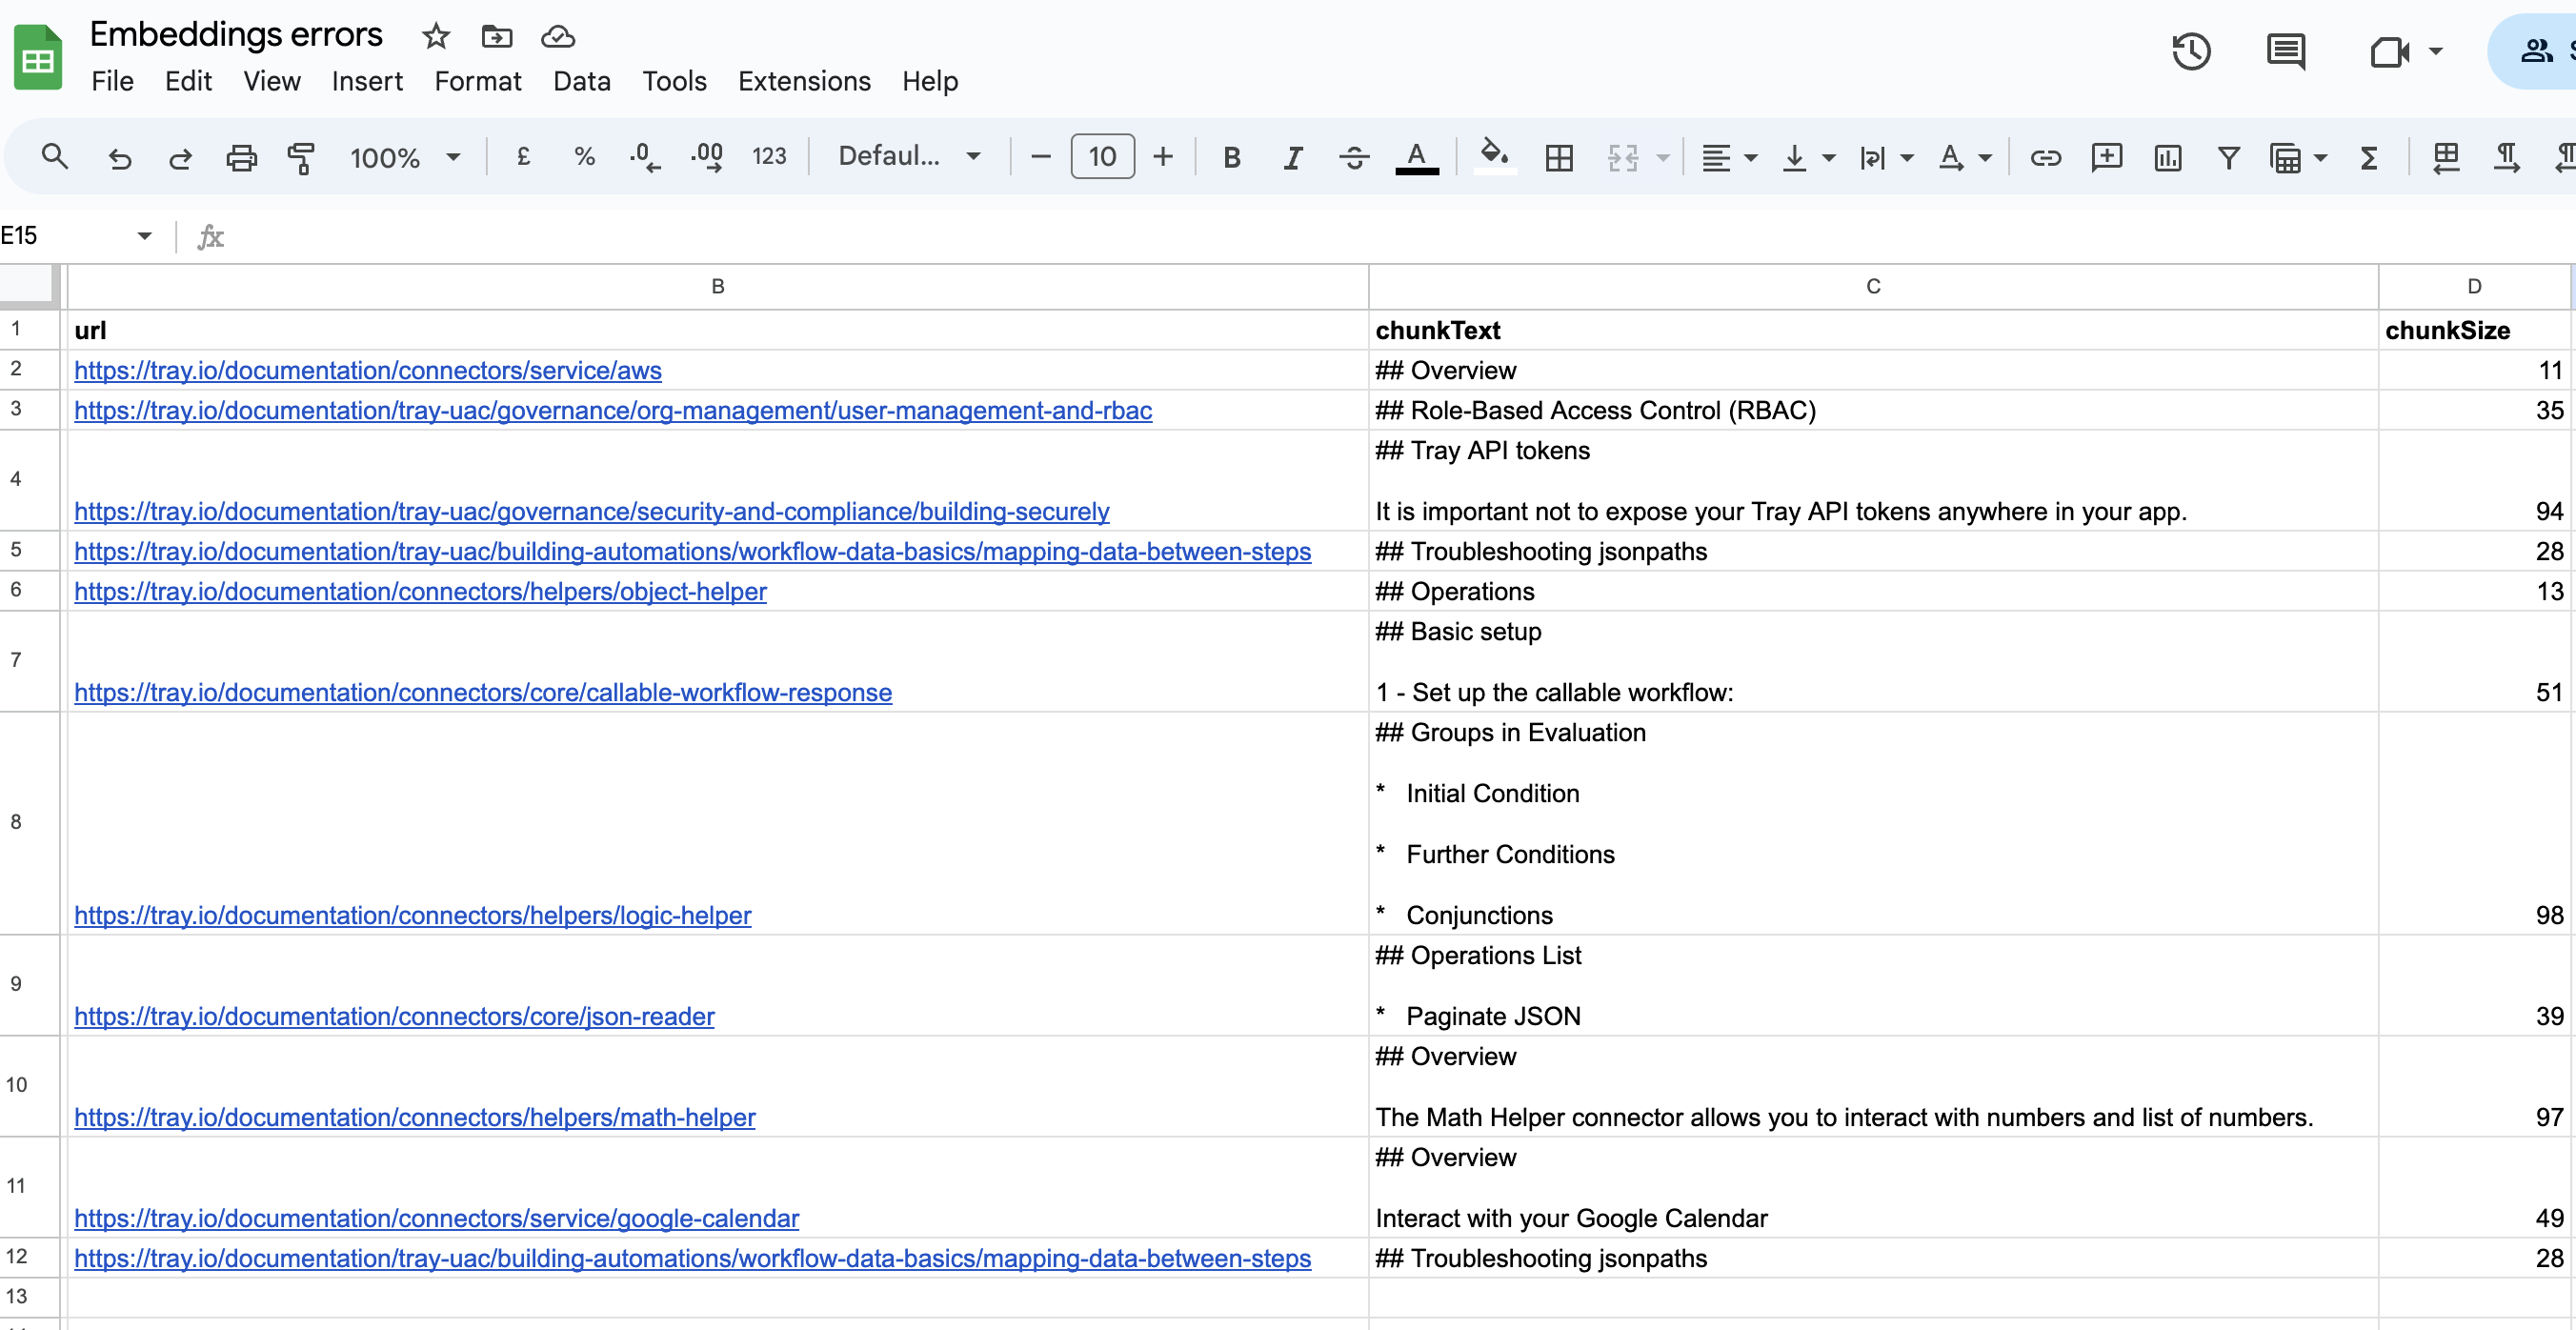Click the create filter funnel icon
2576x1330 pixels.
pos(2228,157)
